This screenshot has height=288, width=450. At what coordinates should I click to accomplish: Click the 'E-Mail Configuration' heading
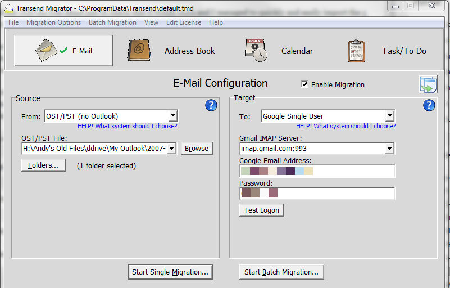point(220,83)
